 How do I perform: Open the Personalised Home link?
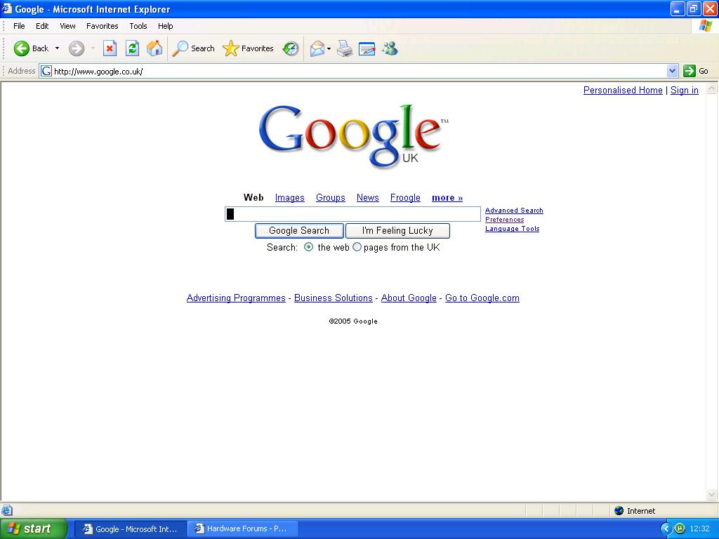pyautogui.click(x=623, y=91)
